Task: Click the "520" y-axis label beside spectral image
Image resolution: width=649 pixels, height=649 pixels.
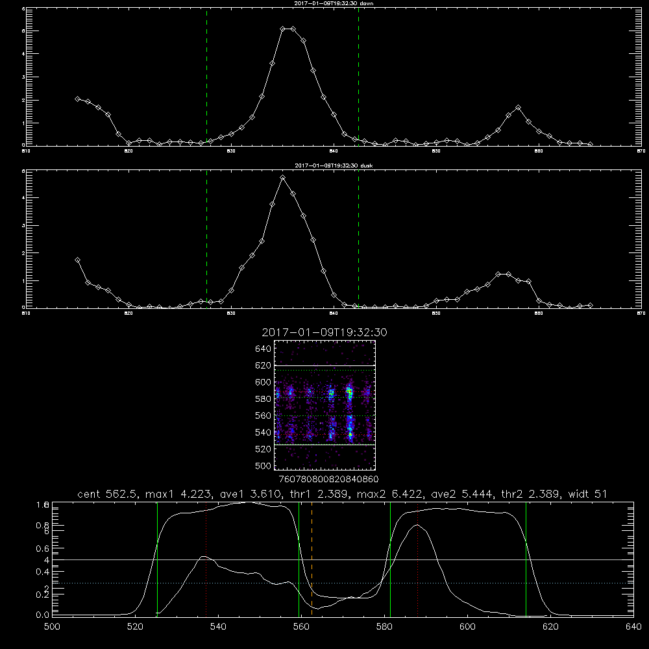Action: point(263,449)
